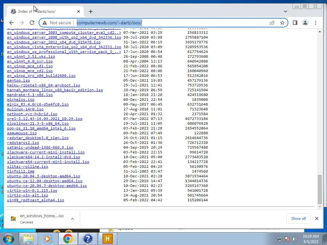
Task: Open the tab search dropdown chevron
Action: (285, 11)
